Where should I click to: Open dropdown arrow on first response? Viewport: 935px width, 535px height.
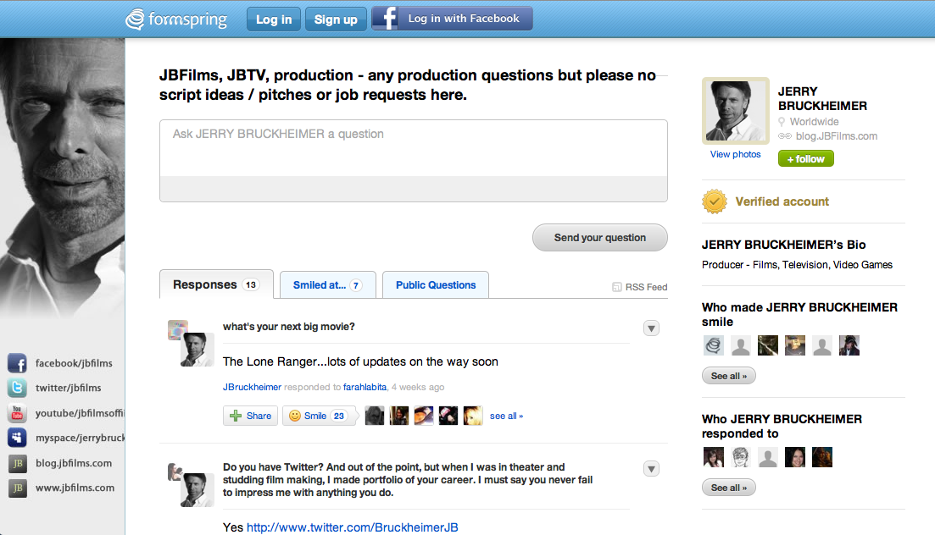tap(651, 328)
